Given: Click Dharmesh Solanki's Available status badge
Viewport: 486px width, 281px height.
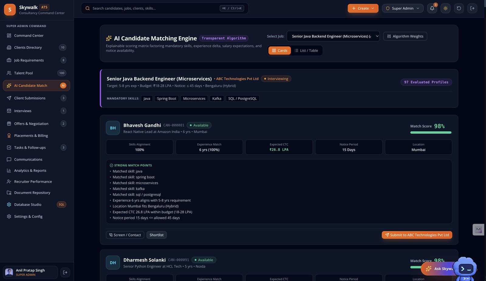Looking at the screenshot, I should click(x=204, y=260).
